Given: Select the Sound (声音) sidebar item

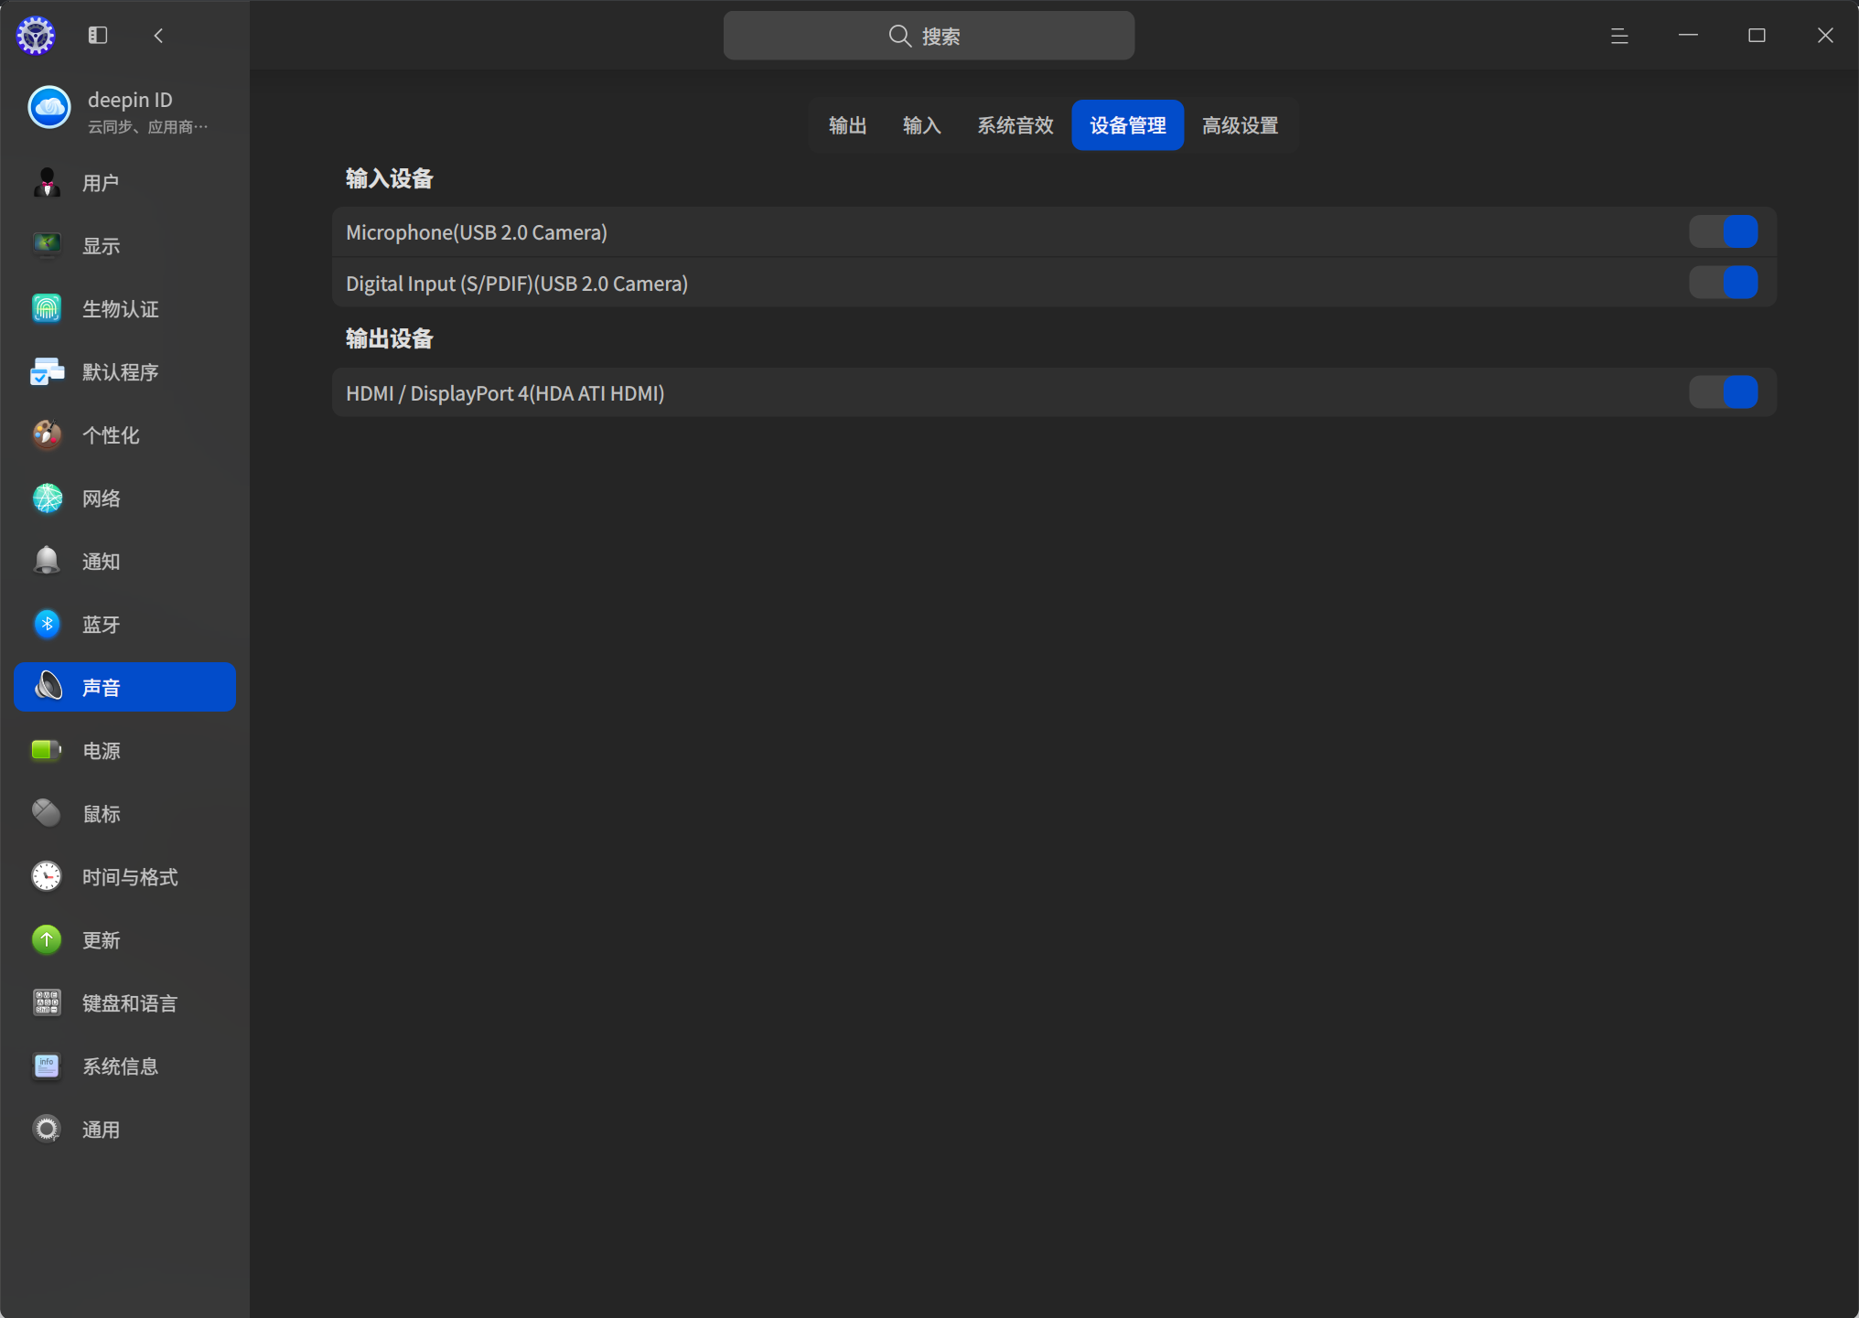Looking at the screenshot, I should 125,687.
